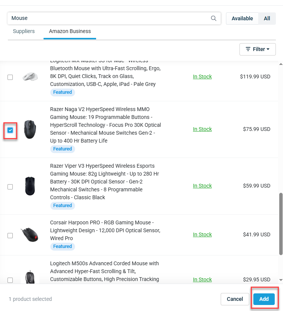283x311 pixels.
Task: Click In Stock link for Logitech M500s
Action: [x=202, y=279]
